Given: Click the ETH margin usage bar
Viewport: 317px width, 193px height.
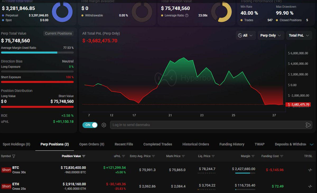Looking at the screenshot, I should pyautogui.click(x=245, y=190).
